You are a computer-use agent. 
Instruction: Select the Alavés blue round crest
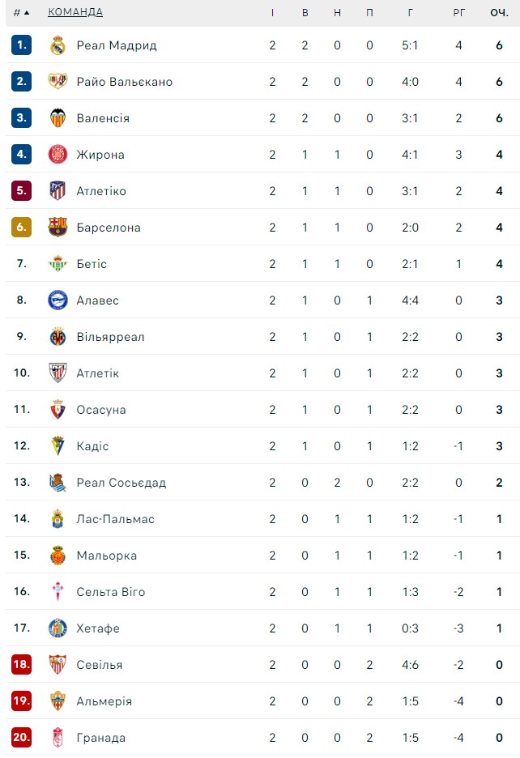[x=58, y=300]
